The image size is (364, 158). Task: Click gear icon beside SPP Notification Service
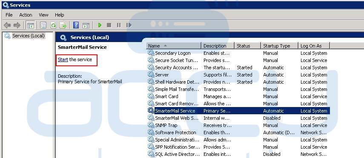coord(151,147)
